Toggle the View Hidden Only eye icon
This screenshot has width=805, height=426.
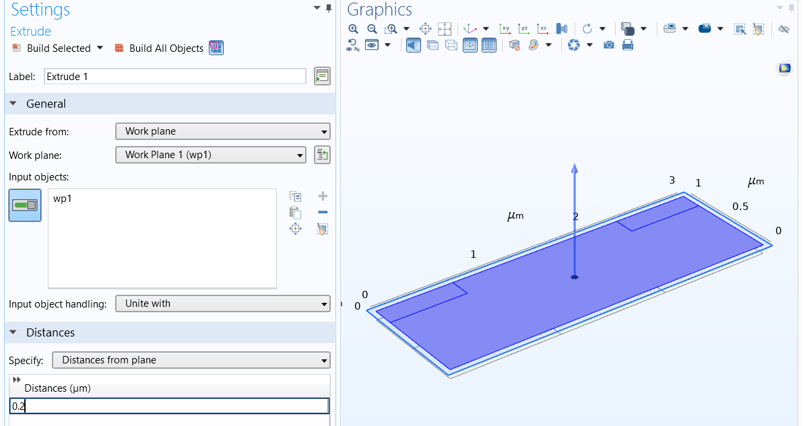coord(372,45)
